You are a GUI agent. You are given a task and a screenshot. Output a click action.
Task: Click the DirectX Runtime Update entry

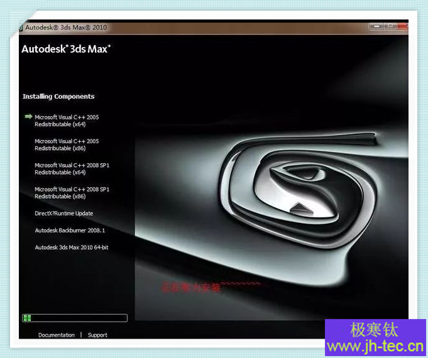click(x=64, y=214)
